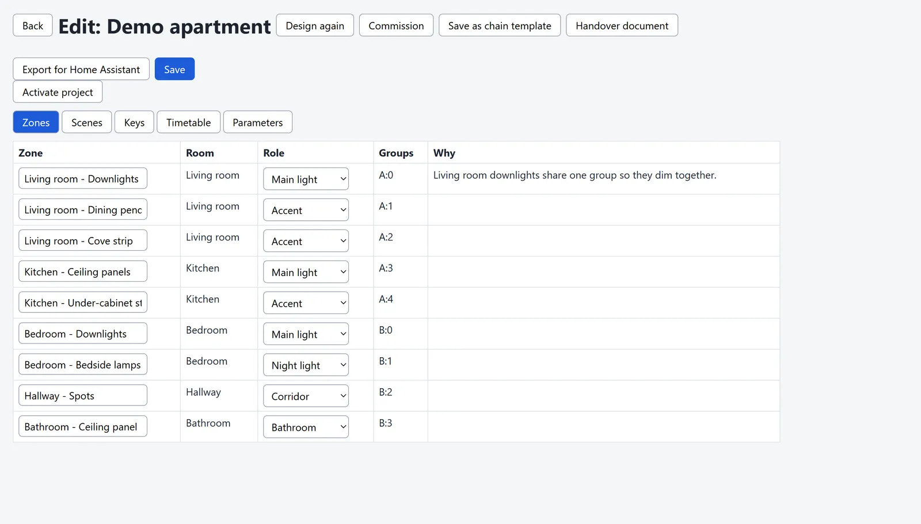The image size is (921, 524).
Task: Open Role dropdown for Bedroom Downlights
Action: pyautogui.click(x=306, y=334)
